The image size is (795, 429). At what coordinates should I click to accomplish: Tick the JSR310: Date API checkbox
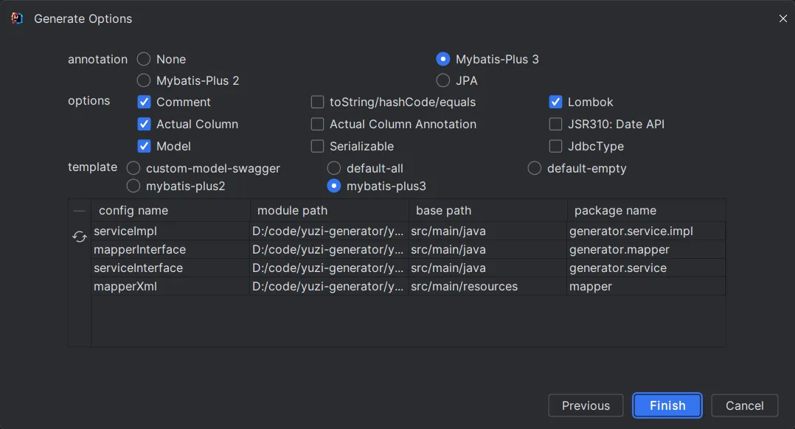(555, 125)
